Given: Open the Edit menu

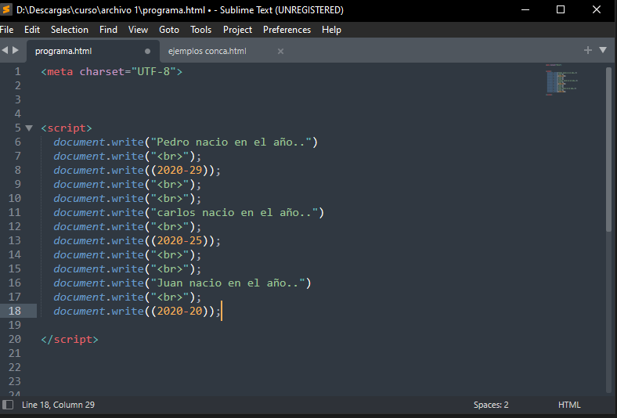Looking at the screenshot, I should pyautogui.click(x=32, y=30).
